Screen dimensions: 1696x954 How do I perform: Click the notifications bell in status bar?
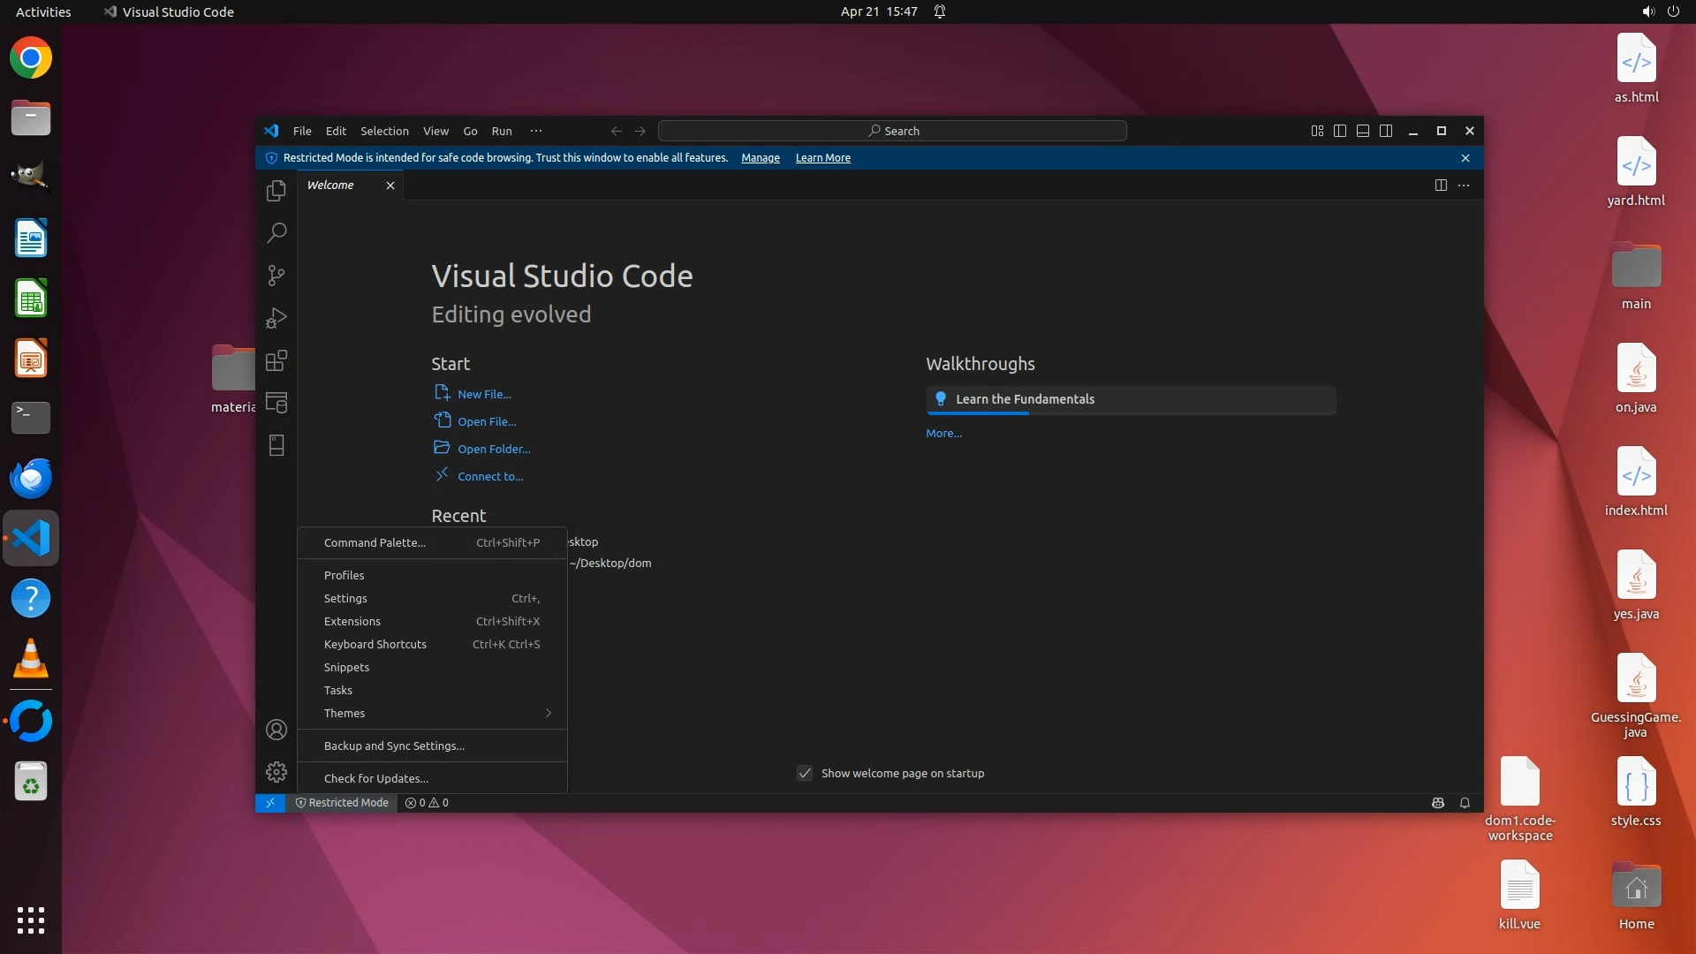coord(1465,803)
